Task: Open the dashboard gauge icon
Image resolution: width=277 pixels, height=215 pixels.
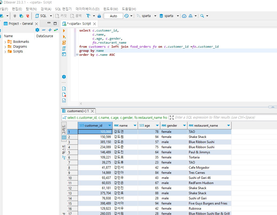Action: coord(184,16)
